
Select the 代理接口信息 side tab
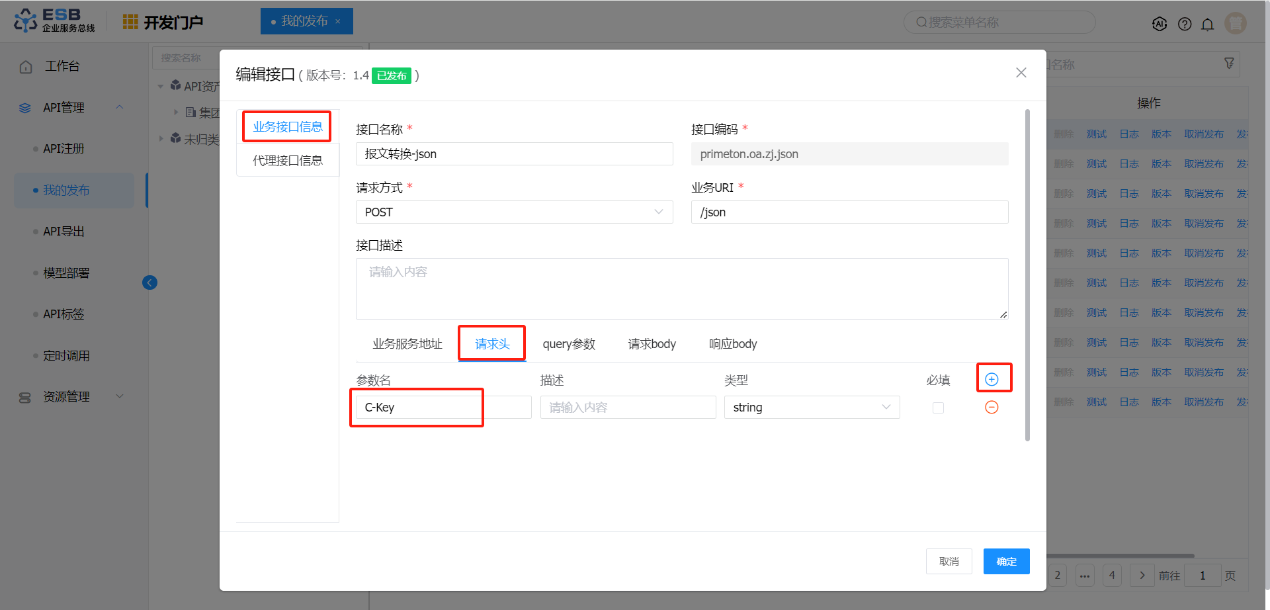coord(288,161)
